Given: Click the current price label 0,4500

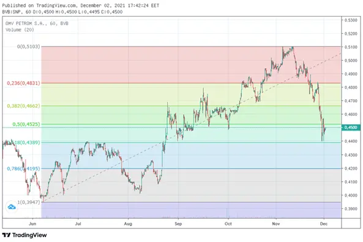Looking at the screenshot, I should click(x=351, y=127).
